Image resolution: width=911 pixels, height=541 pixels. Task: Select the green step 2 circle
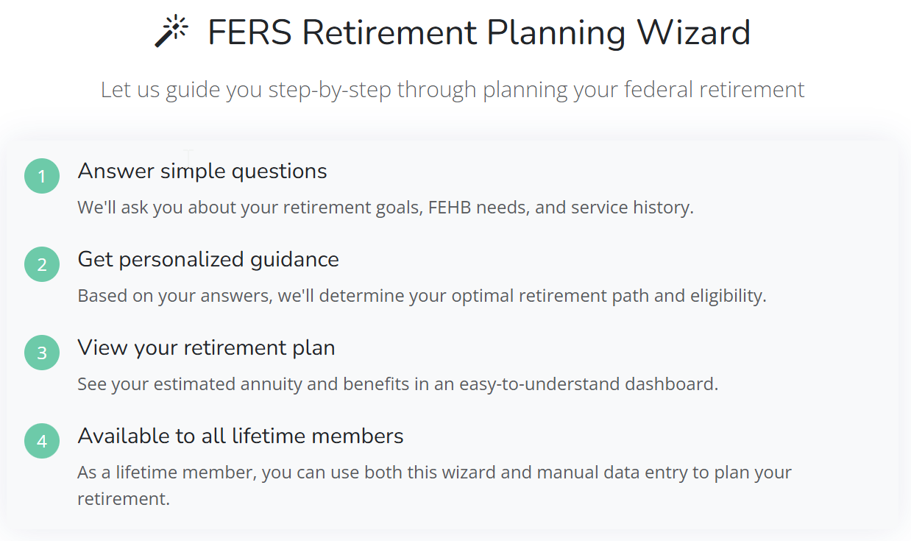click(x=42, y=264)
